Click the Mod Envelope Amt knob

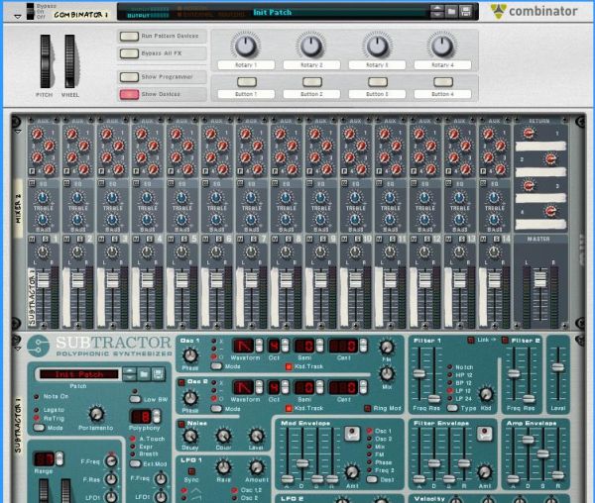pos(352,472)
